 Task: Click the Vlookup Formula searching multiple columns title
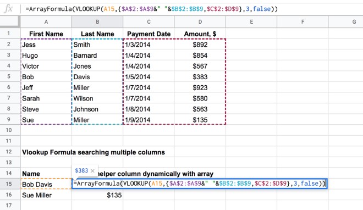pyautogui.click(x=94, y=152)
